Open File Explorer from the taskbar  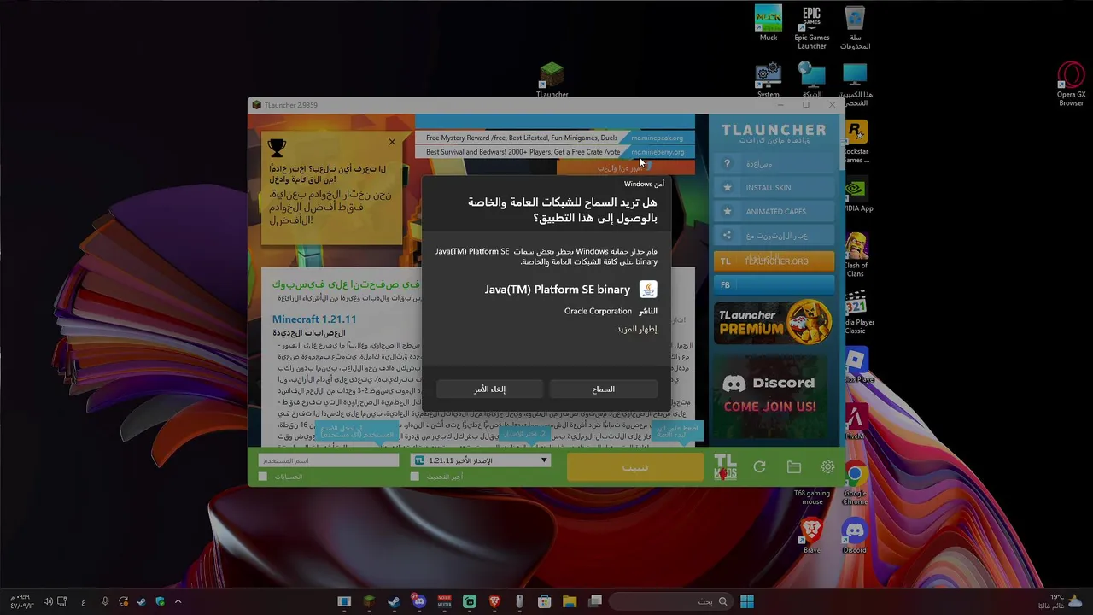[x=570, y=601]
